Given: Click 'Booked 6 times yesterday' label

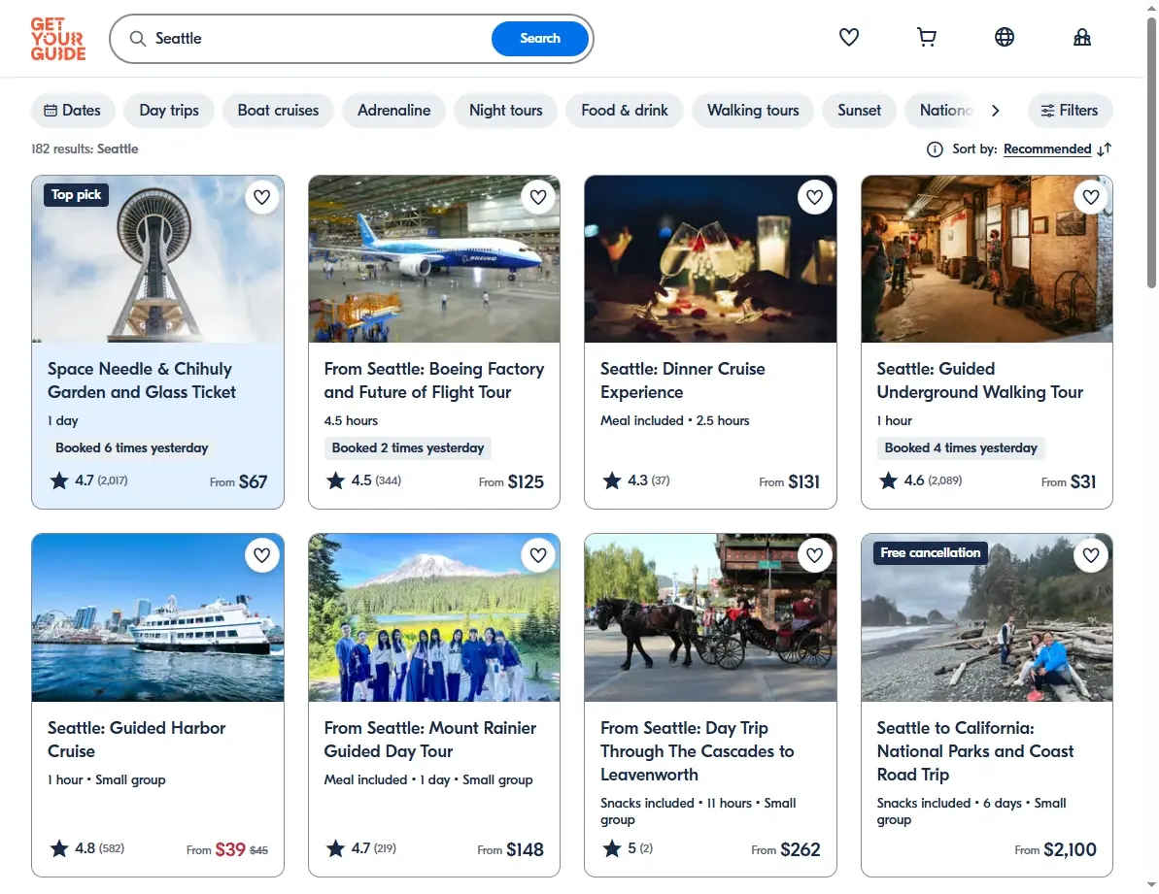Looking at the screenshot, I should (131, 448).
